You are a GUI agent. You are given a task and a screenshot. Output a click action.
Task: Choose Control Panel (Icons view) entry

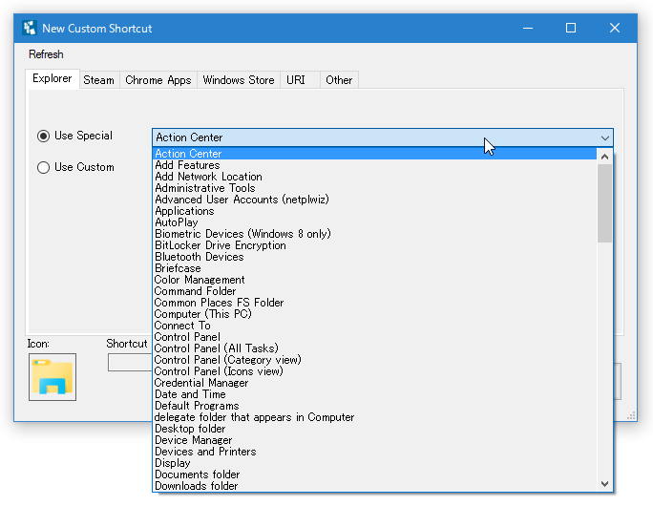pyautogui.click(x=375, y=371)
